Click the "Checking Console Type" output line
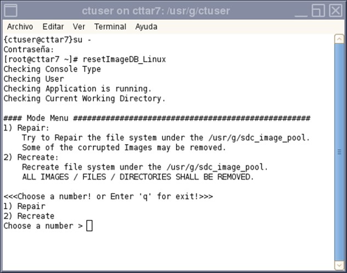The width and height of the screenshot is (347, 273). click(x=52, y=69)
